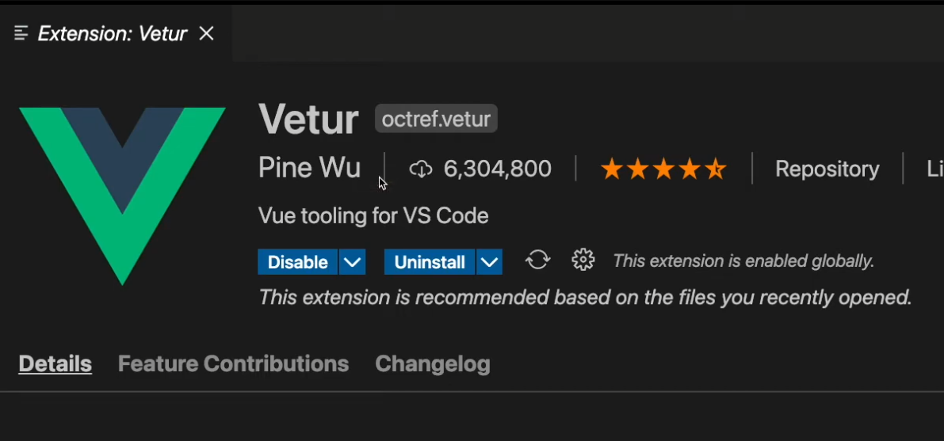Click the large Vue logo icon
Viewport: 944px width, 441px height.
pyautogui.click(x=122, y=196)
